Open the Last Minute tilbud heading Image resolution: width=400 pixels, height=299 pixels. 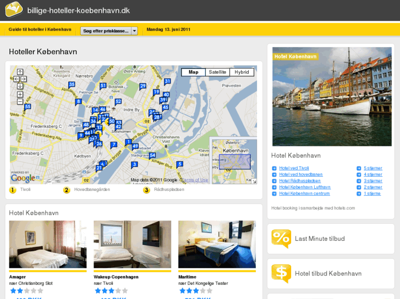point(320,239)
